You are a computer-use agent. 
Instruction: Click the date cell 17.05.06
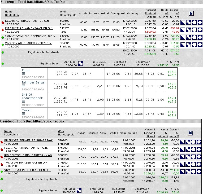pos(113,74)
